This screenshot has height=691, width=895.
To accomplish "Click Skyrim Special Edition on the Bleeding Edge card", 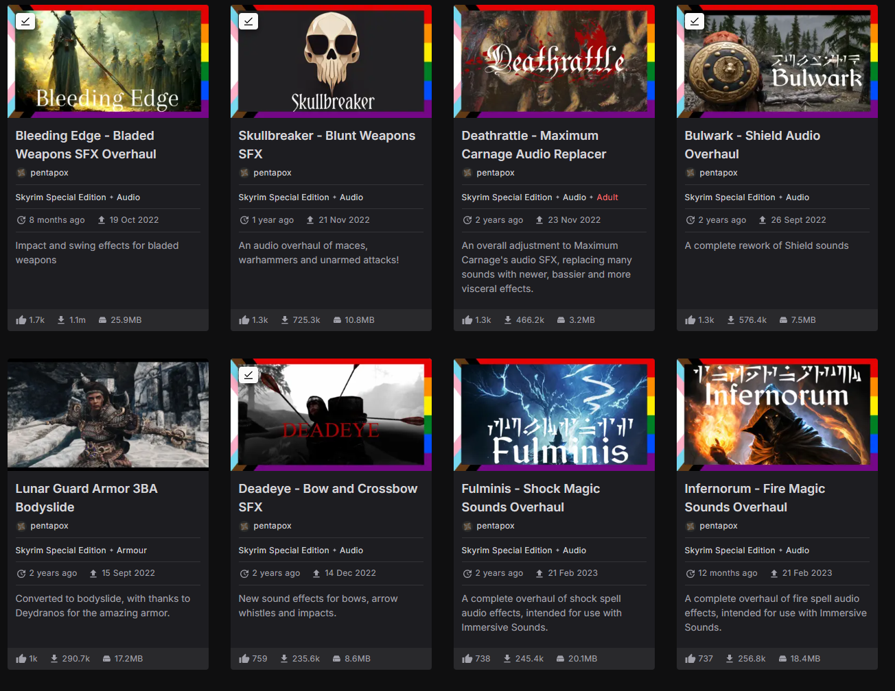I will click(60, 197).
